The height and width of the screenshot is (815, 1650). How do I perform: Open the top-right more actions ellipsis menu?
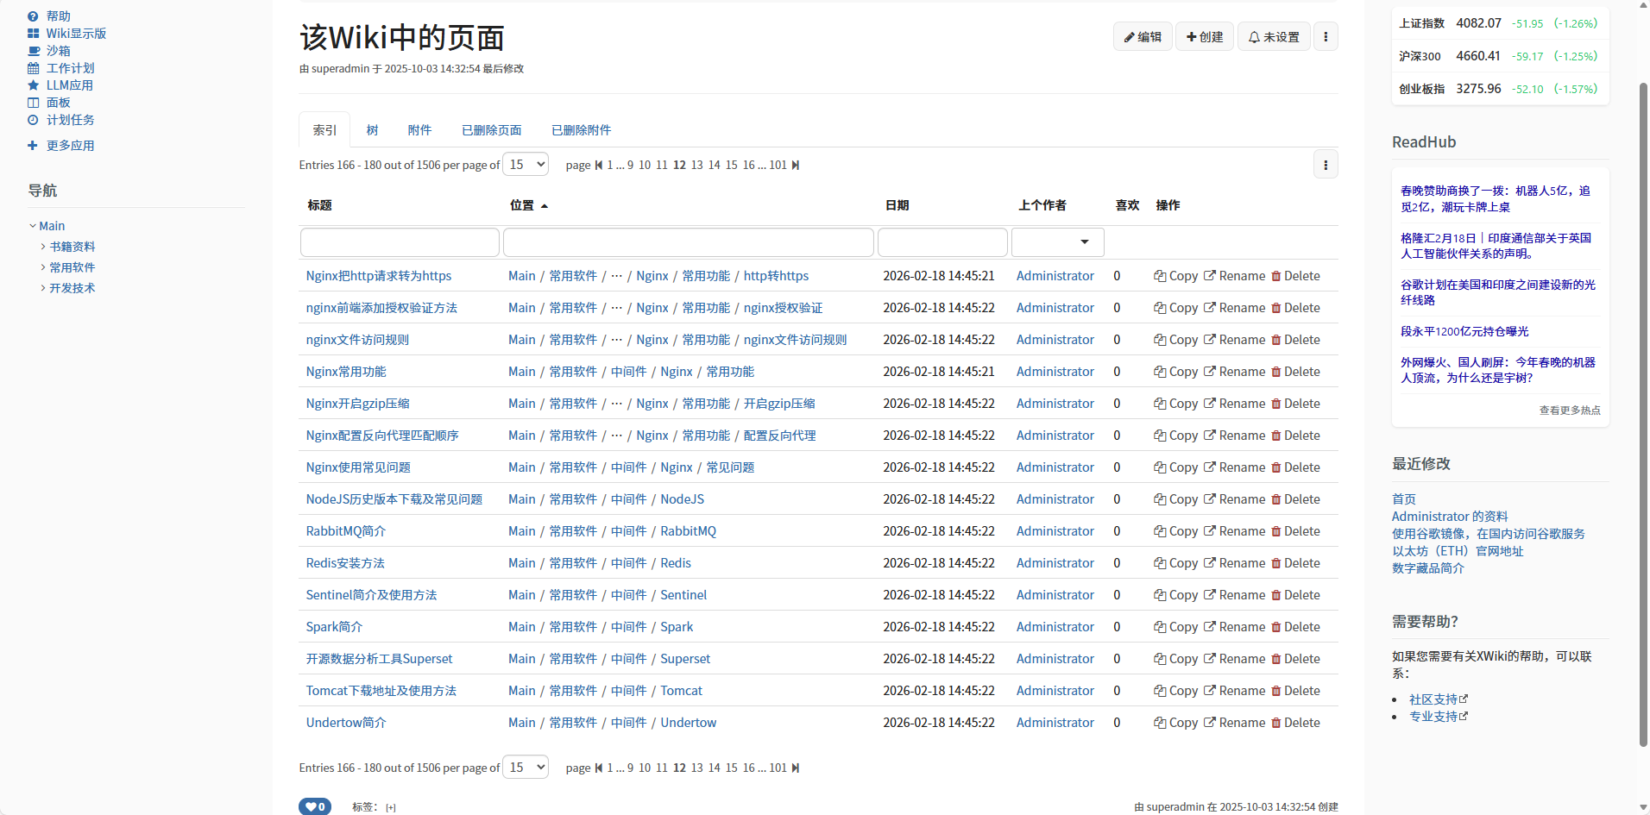pyautogui.click(x=1326, y=36)
